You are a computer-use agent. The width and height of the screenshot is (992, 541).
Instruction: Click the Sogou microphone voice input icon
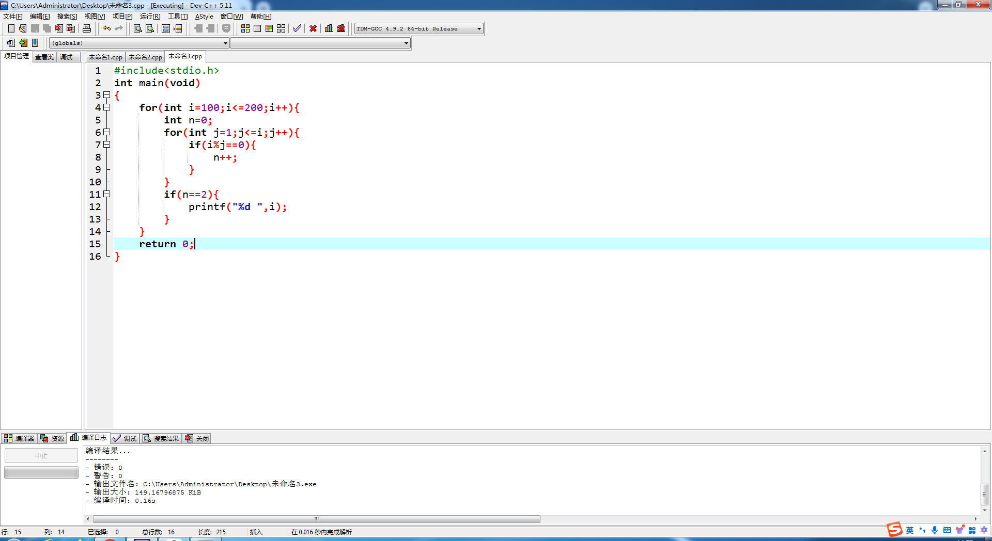click(935, 530)
